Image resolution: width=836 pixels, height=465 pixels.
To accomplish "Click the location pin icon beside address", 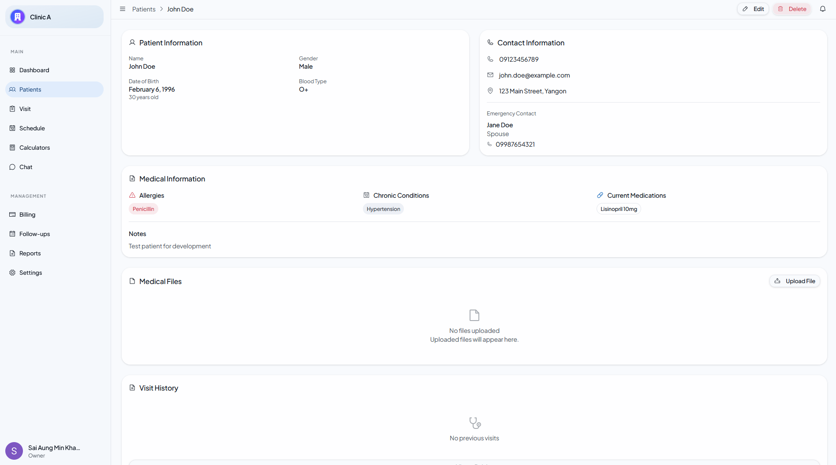I will click(x=490, y=91).
